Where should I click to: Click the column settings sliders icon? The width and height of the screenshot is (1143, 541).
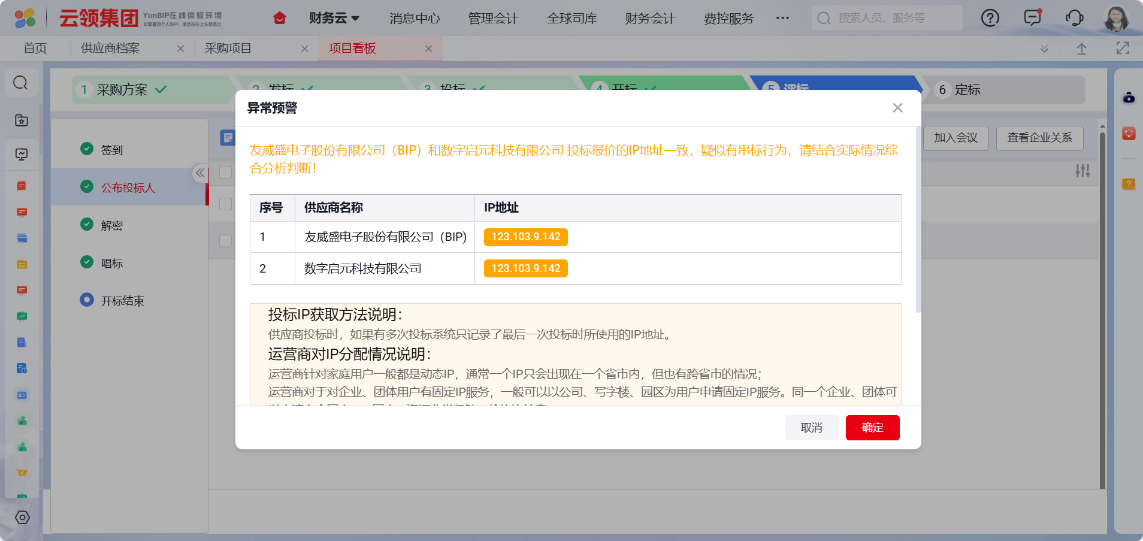[x=1082, y=171]
